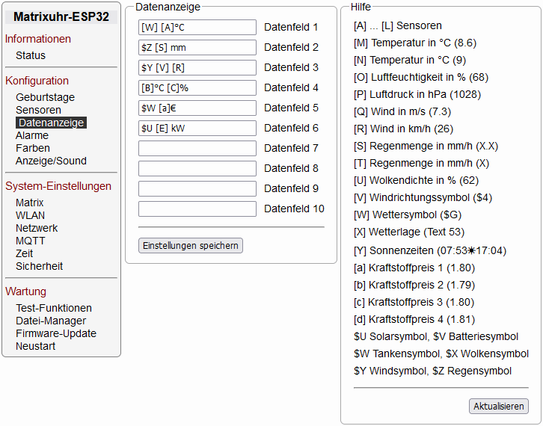Viewport: 543px width, 426px height.
Task: Go to WLAN settings
Action: point(30,215)
